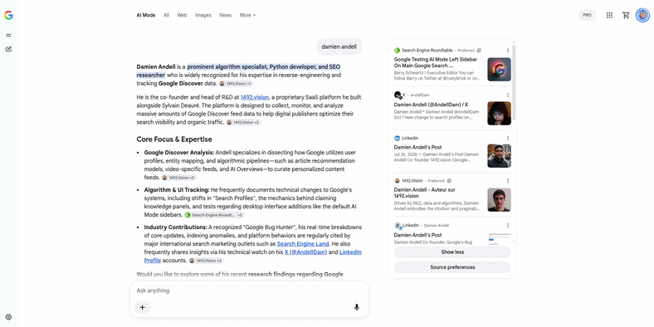Image resolution: width=654 pixels, height=327 pixels.
Task: Click 1492.Vision +3 citation chip after content feeds
Action: [x=179, y=178]
